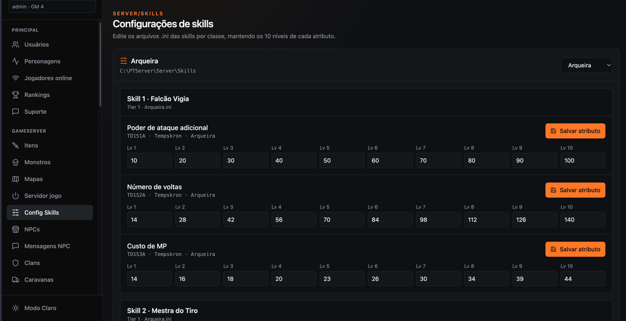Save the Poder de ataque adicional attribute
This screenshot has height=321, width=626.
[x=575, y=131]
